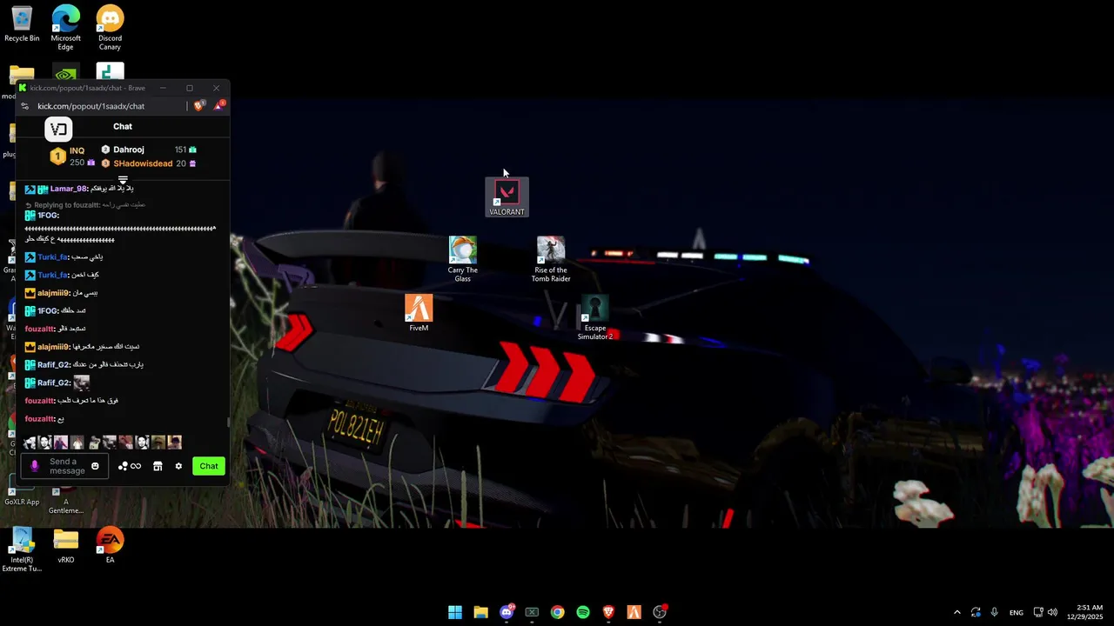Toggle microphone icon in system tray

click(x=994, y=612)
